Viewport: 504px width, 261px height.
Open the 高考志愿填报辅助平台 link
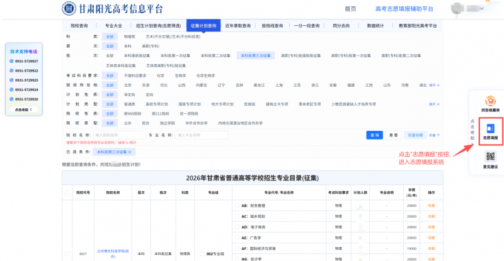404,9
